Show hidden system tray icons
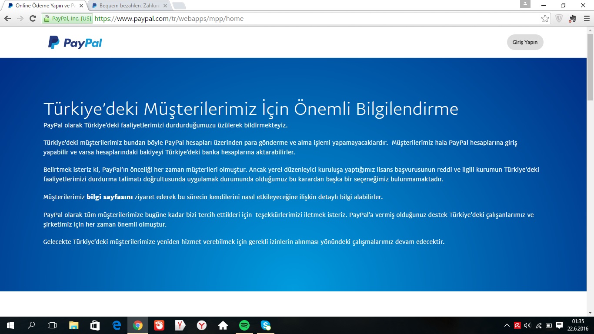The width and height of the screenshot is (594, 334). point(507,325)
